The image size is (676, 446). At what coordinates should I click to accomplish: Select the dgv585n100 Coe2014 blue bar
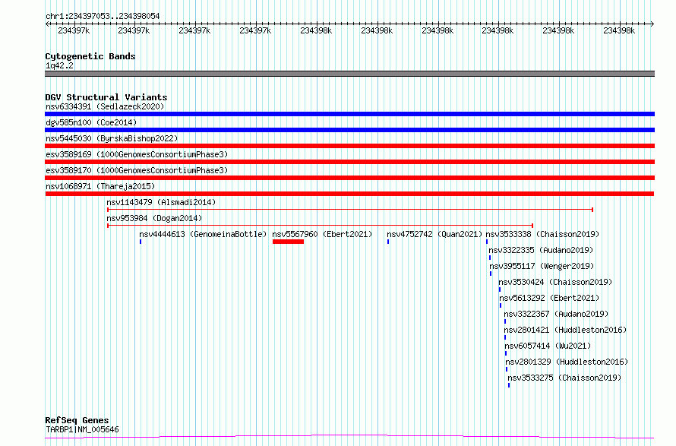coord(349,130)
